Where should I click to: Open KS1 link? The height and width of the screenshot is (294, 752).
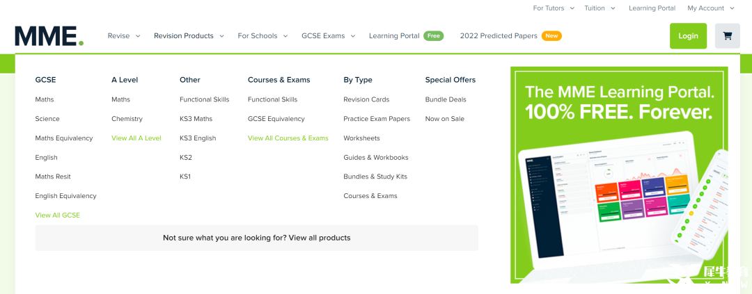coord(185,177)
